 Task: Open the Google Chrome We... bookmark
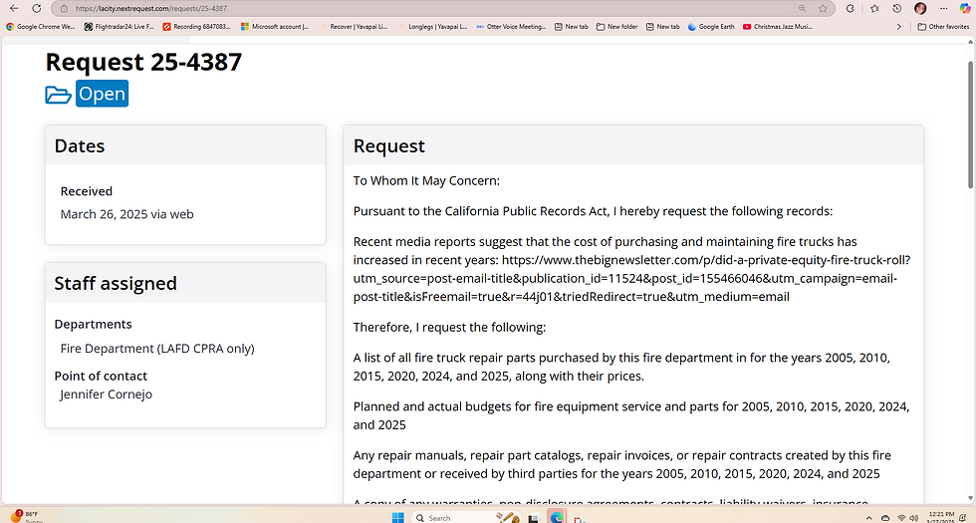tap(41, 27)
